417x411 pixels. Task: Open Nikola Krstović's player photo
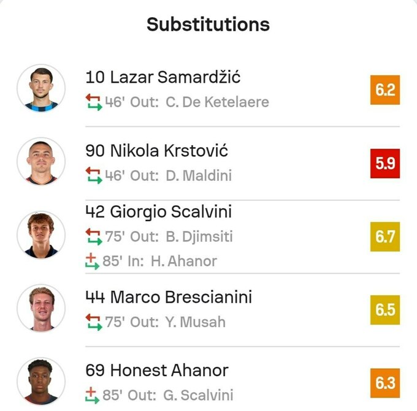[x=41, y=162]
